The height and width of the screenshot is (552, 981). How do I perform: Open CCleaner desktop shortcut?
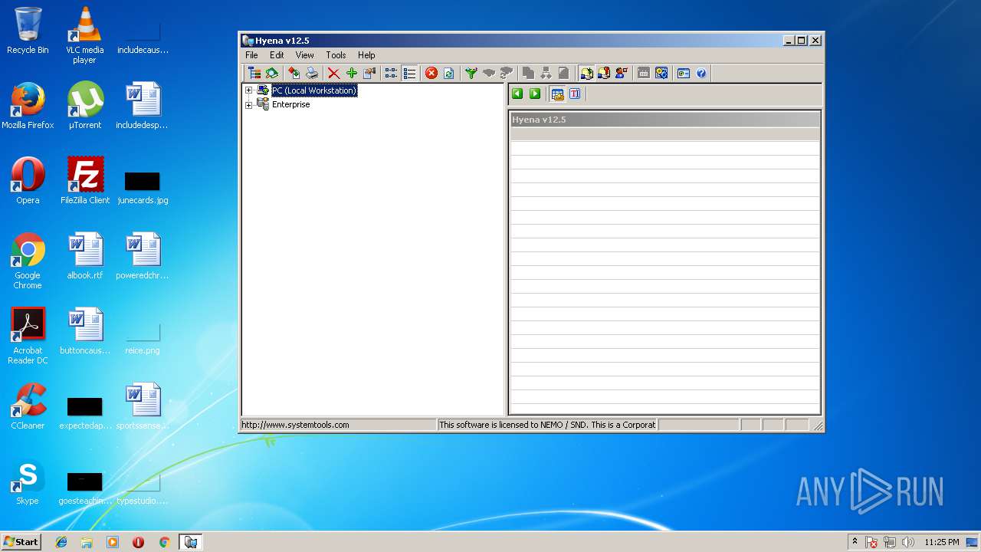click(x=28, y=406)
